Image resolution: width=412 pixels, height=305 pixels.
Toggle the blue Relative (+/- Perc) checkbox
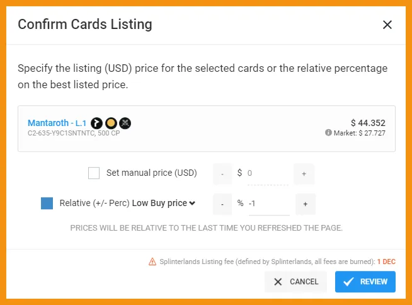click(47, 204)
